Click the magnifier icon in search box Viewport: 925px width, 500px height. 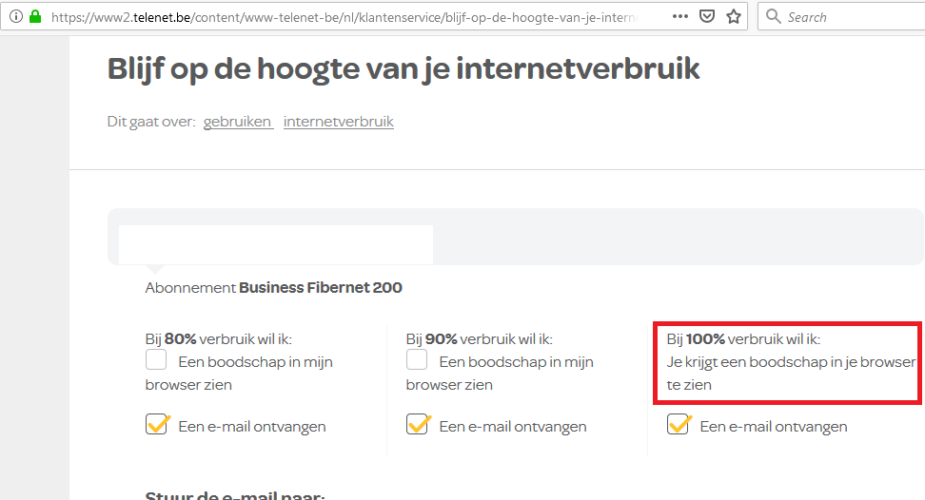[x=774, y=16]
